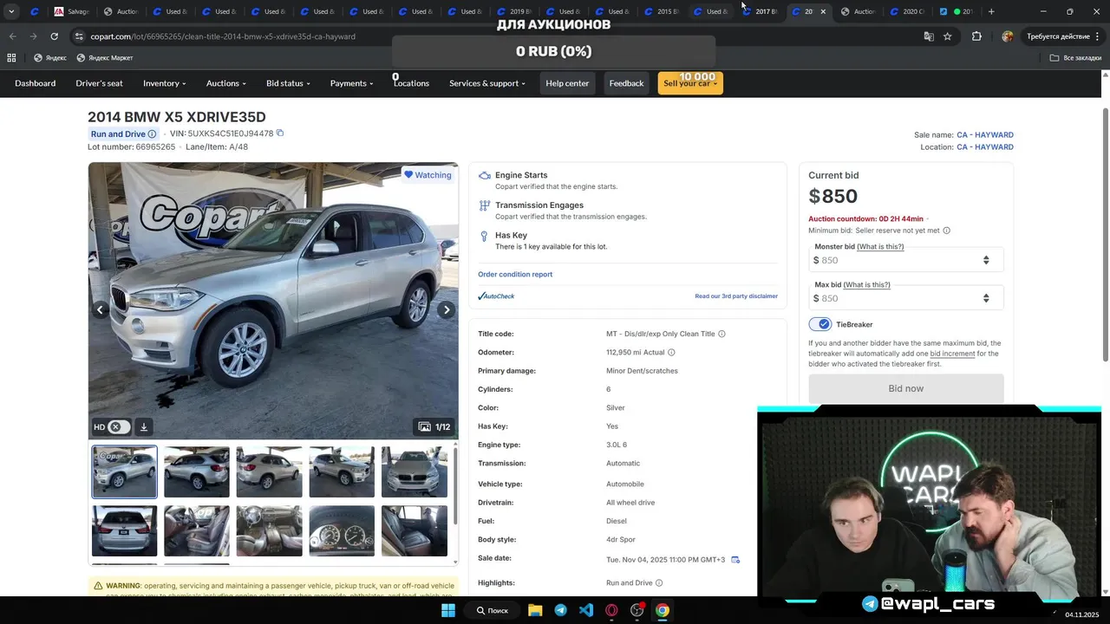Reload the page in Chrome
The width and height of the screenshot is (1110, 624).
(x=54, y=36)
